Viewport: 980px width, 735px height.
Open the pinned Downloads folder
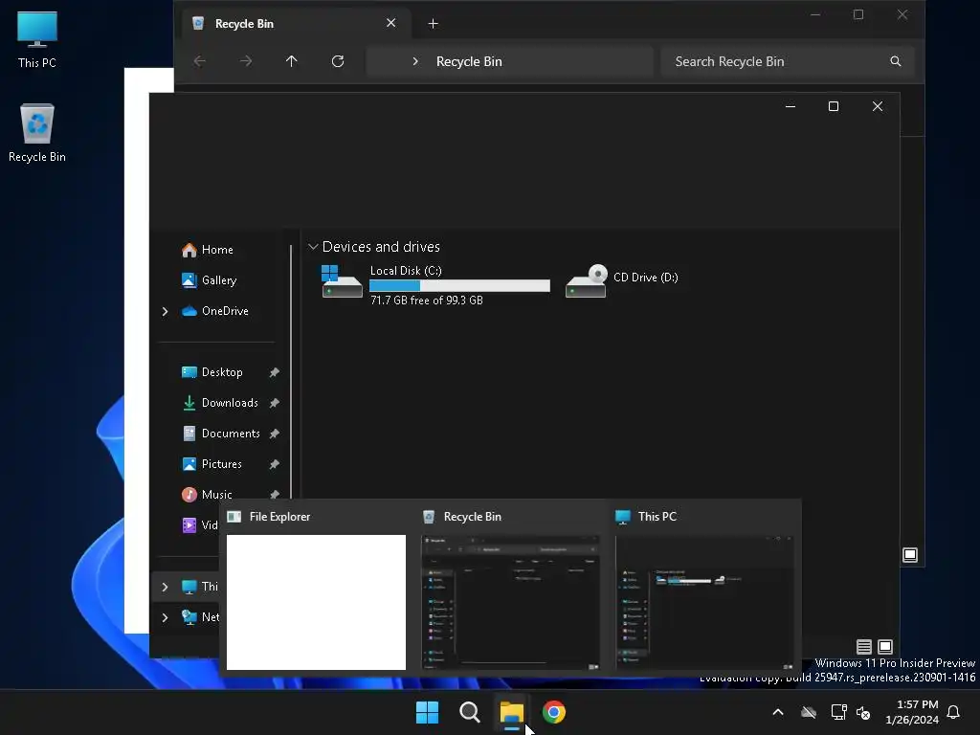coord(229,403)
